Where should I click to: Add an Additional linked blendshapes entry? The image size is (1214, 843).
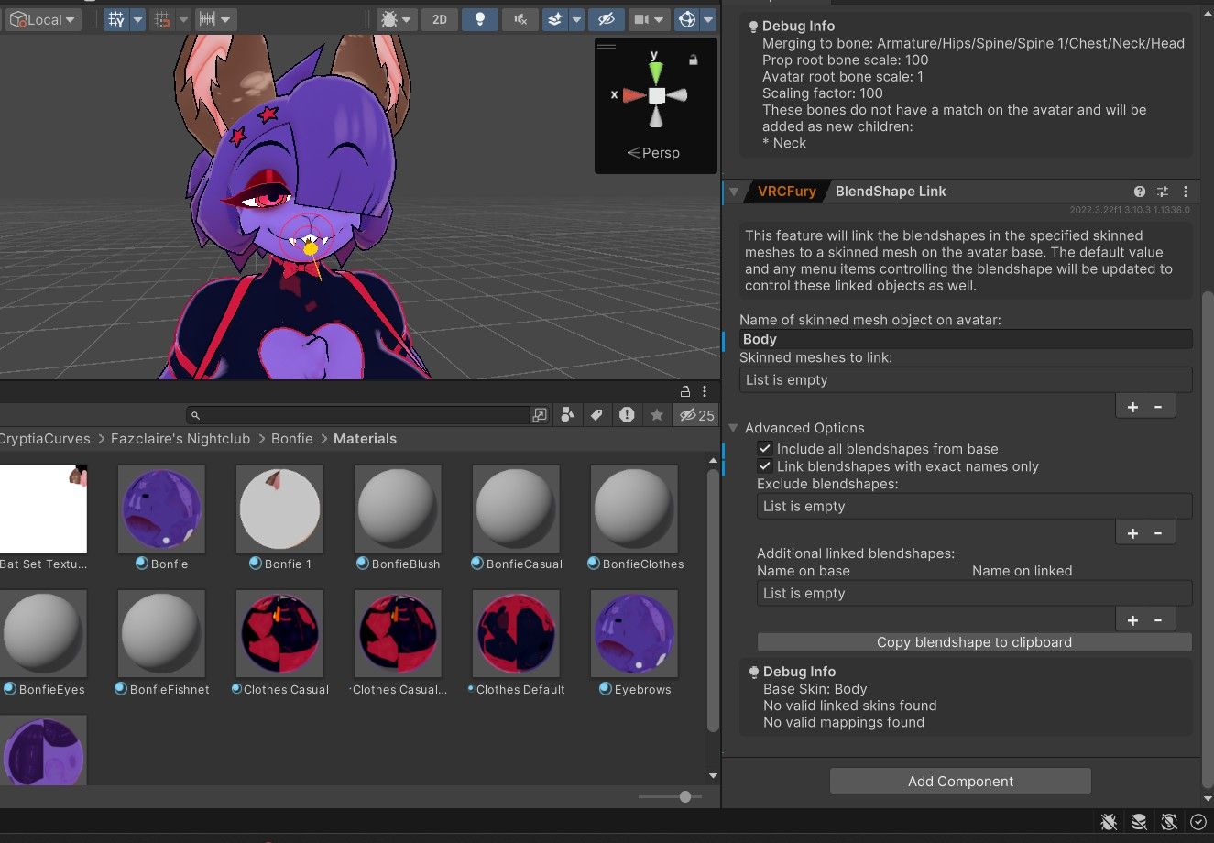pyautogui.click(x=1133, y=620)
